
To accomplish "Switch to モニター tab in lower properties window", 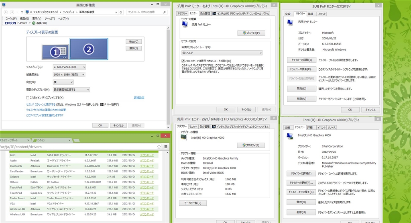I will tap(193, 127).
